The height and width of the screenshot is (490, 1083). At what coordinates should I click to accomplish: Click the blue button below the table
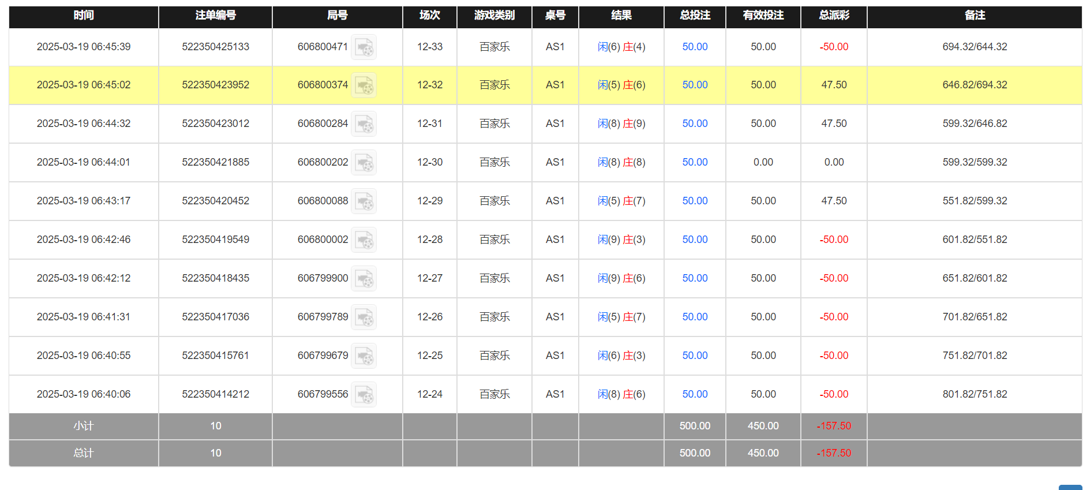[1070, 487]
